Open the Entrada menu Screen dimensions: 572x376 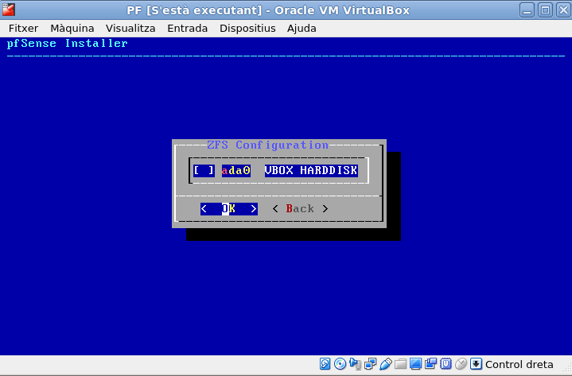coord(188,29)
